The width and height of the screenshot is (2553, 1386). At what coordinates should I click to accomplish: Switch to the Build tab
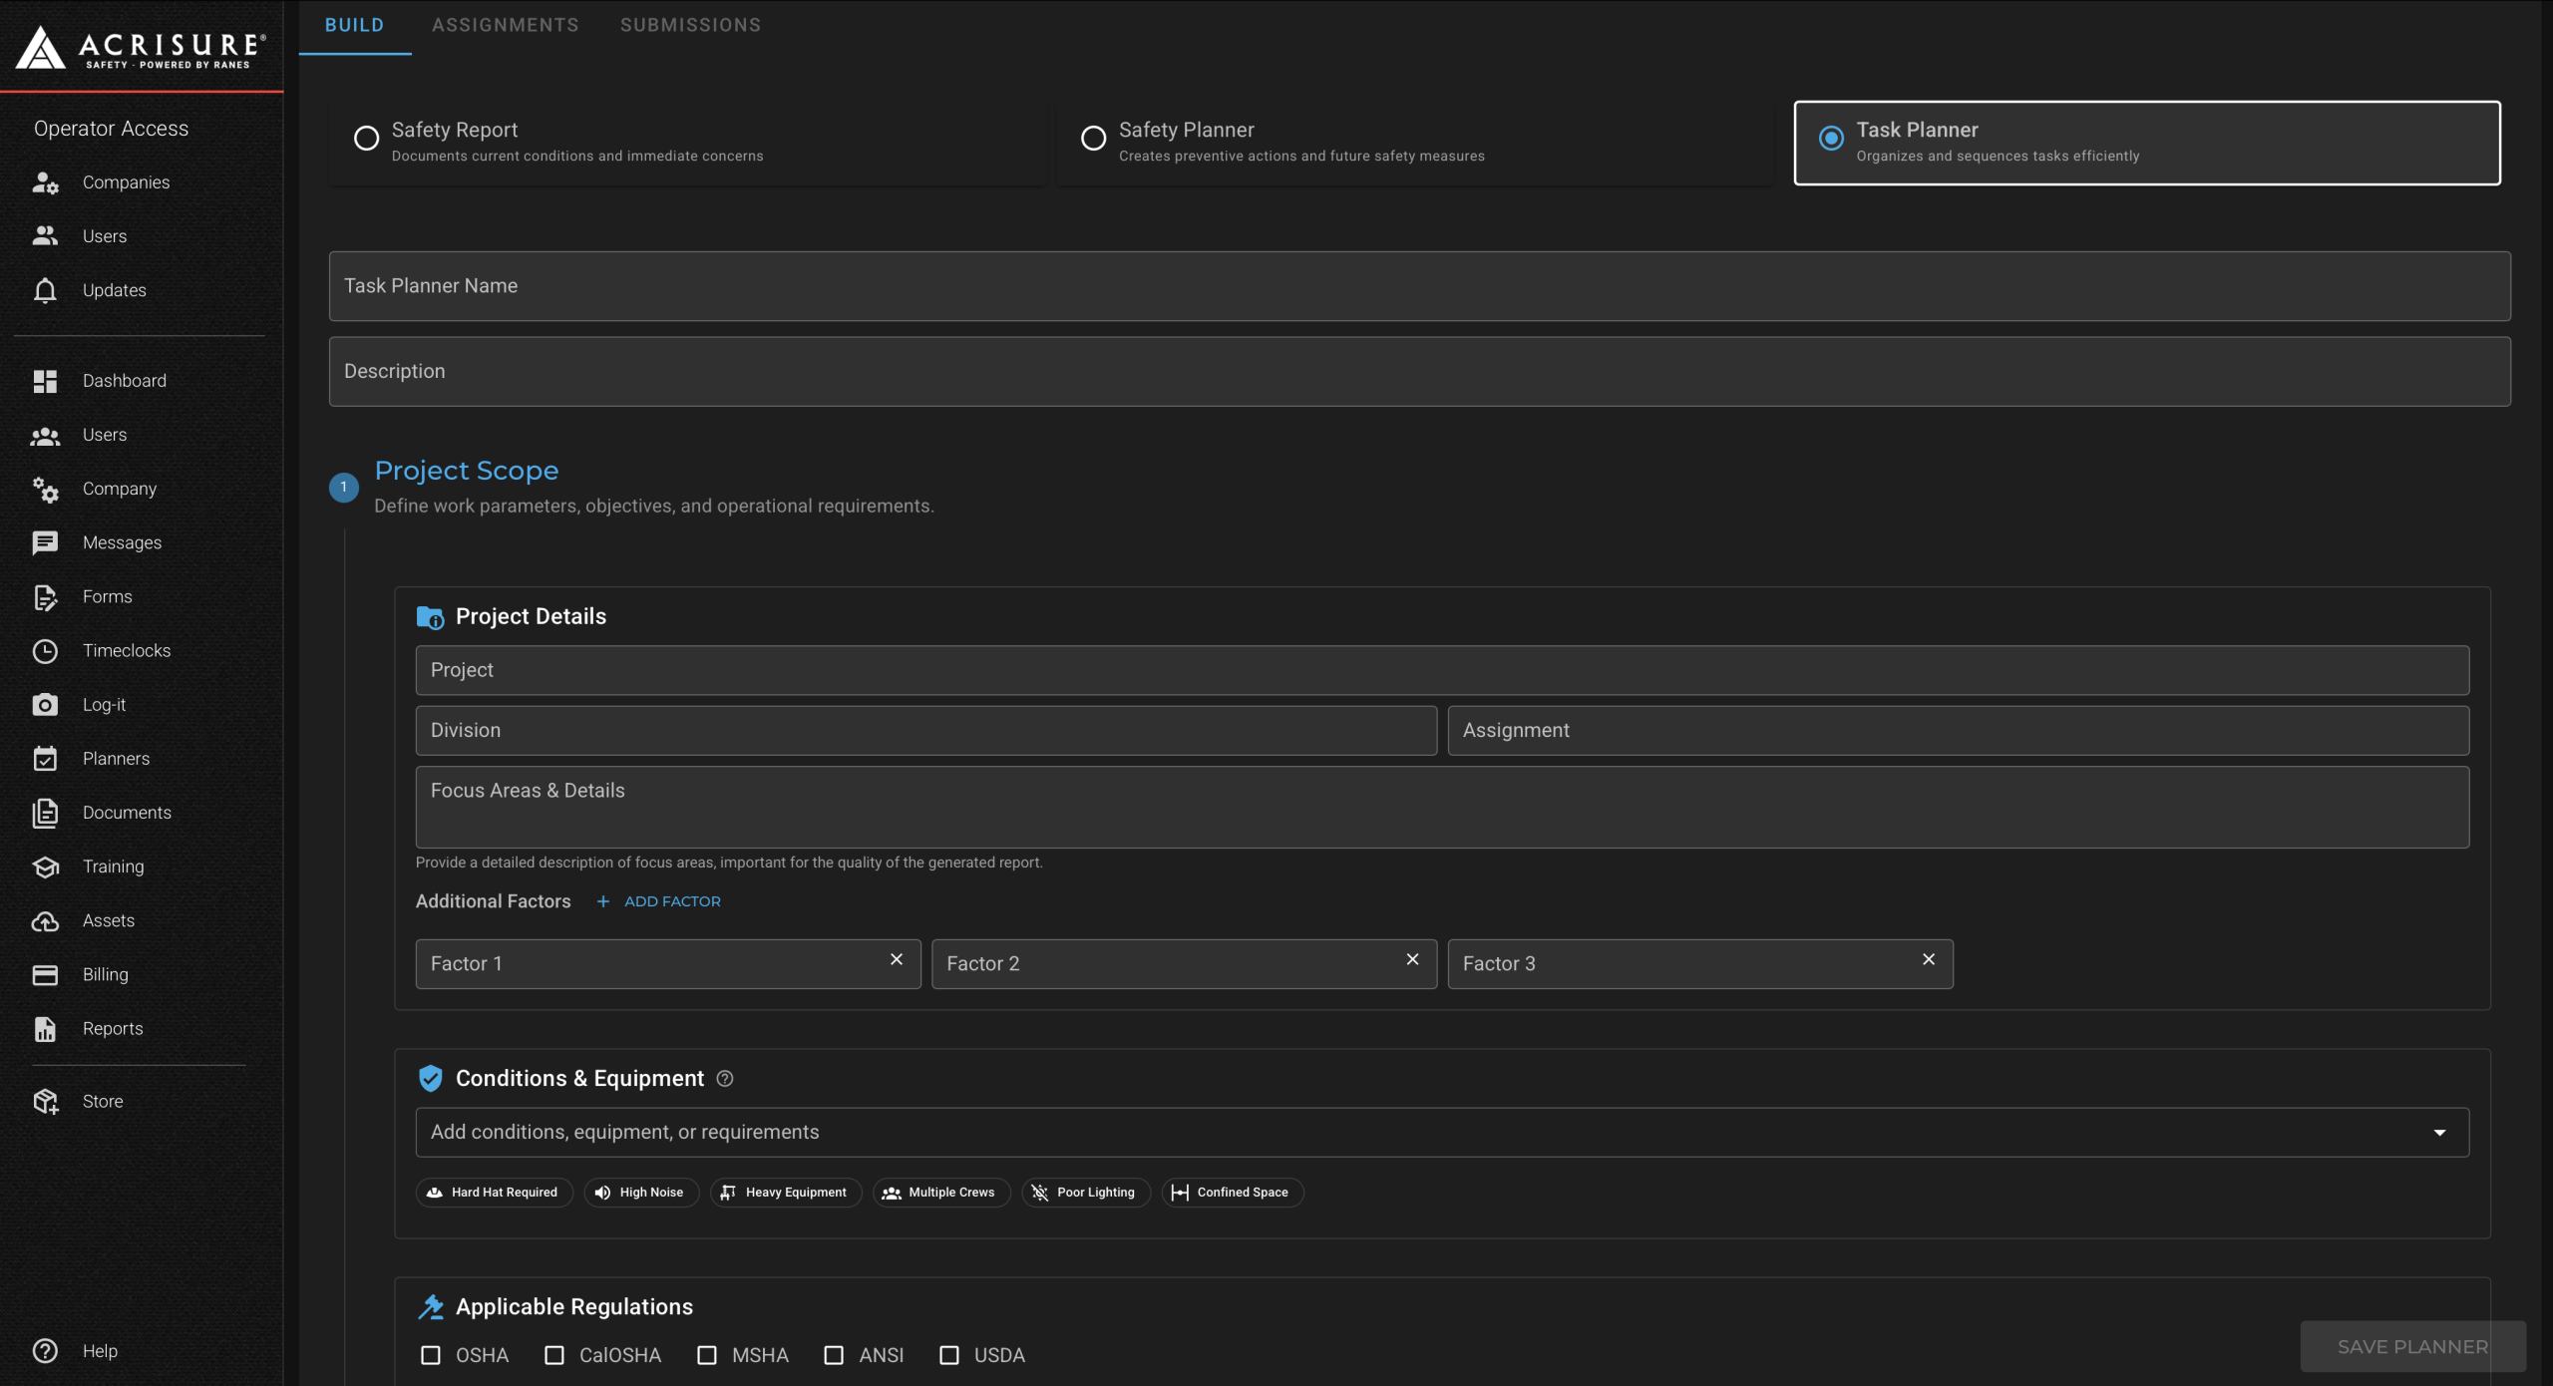coord(354,25)
